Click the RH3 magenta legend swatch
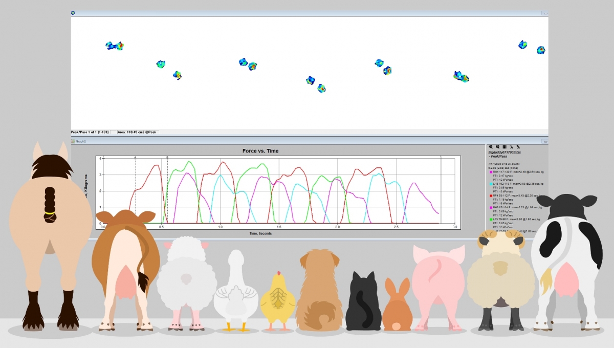Image resolution: width=614 pixels, height=348 pixels. 491,207
